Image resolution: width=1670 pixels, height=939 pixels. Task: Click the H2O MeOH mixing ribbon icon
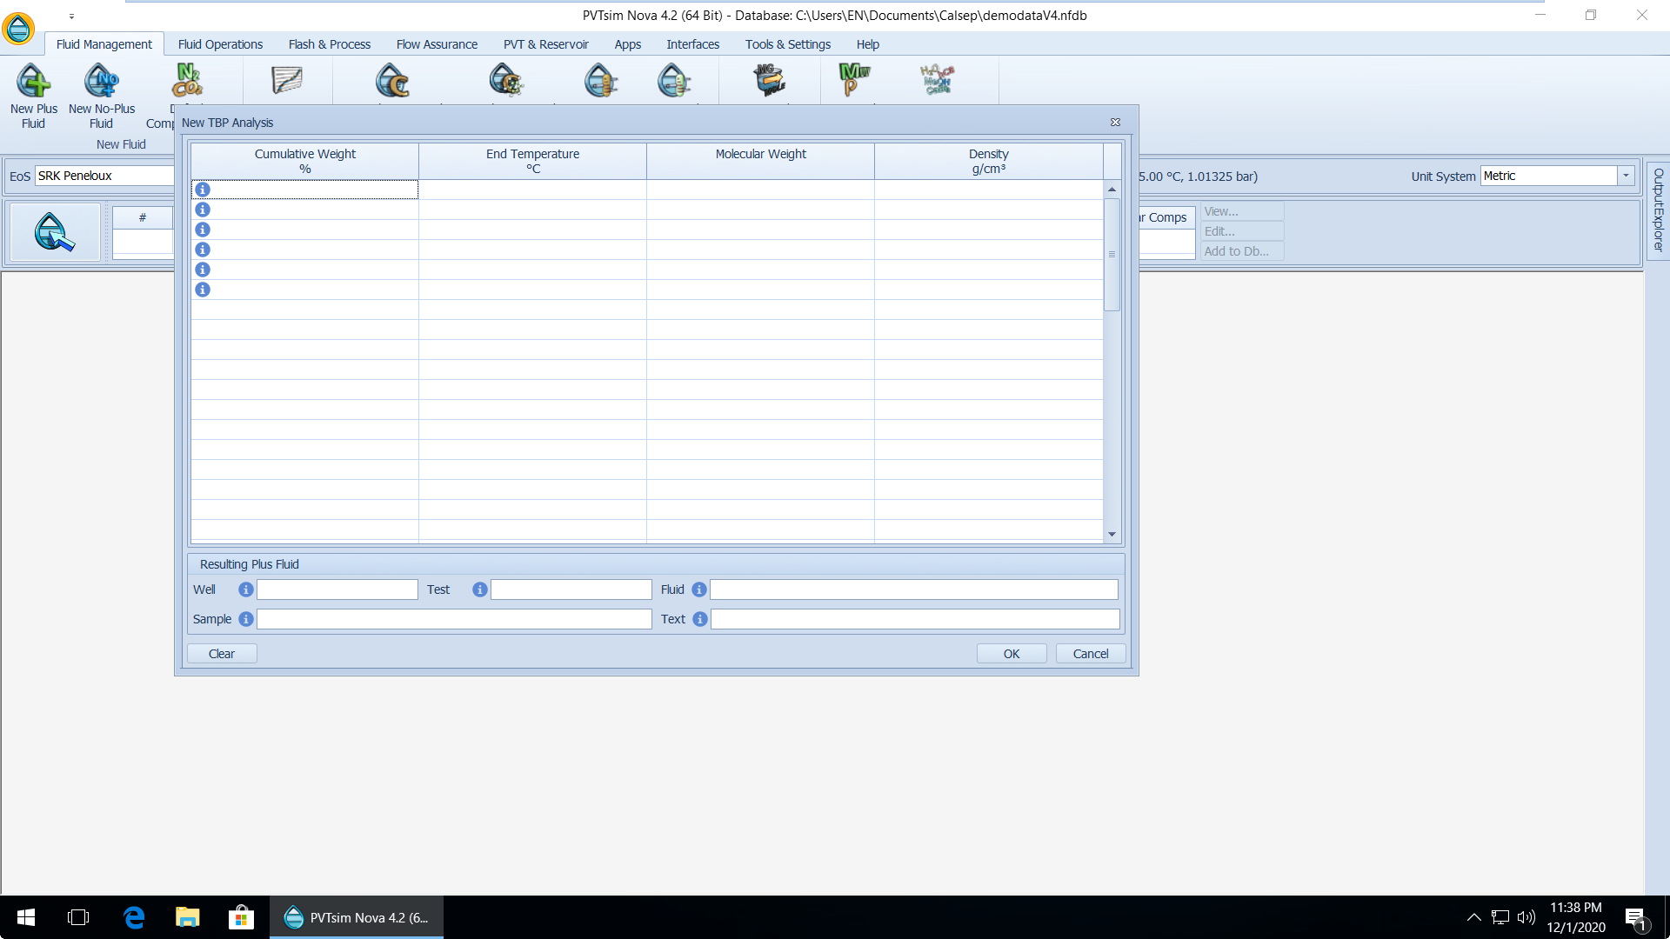938,80
